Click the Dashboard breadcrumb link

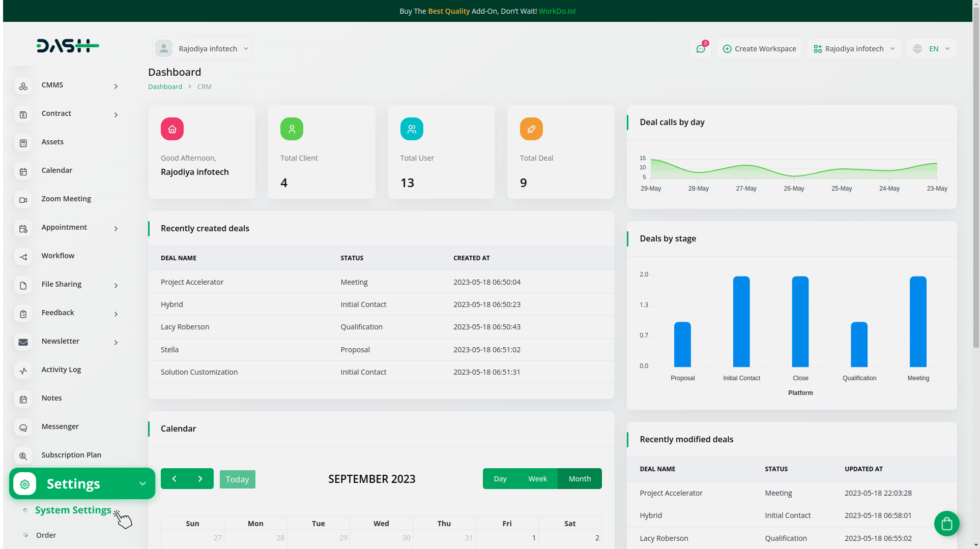pyautogui.click(x=165, y=87)
